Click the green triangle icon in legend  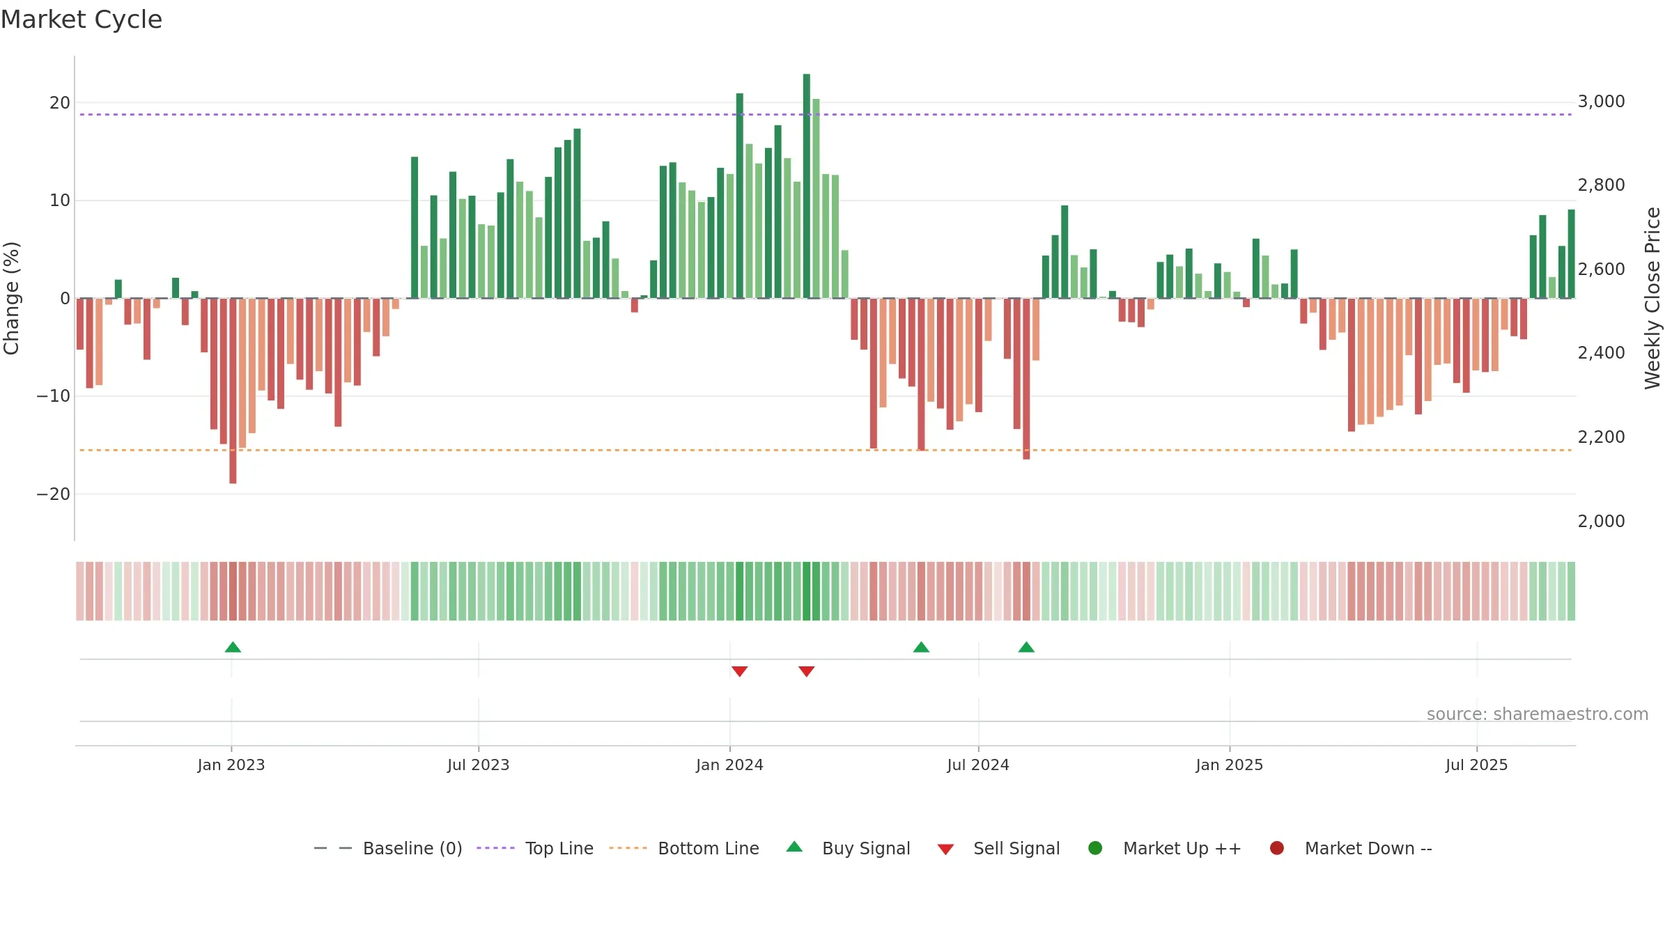pyautogui.click(x=794, y=847)
